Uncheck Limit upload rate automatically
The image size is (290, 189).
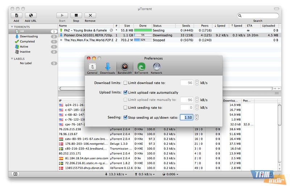pyautogui.click(x=125, y=92)
